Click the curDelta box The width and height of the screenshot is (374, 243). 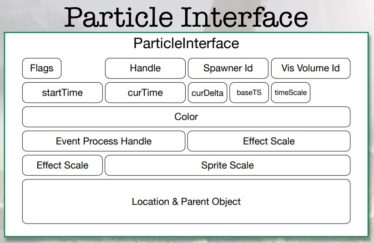[207, 93]
